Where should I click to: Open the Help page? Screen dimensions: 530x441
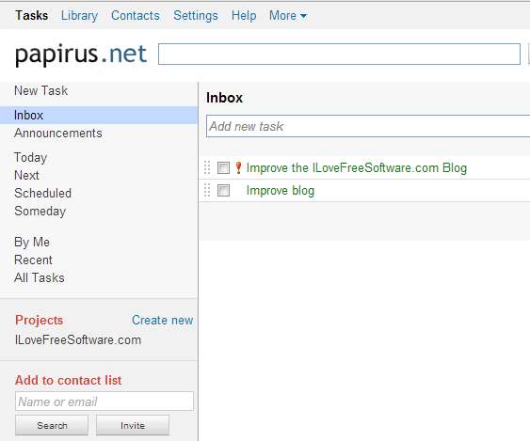click(244, 16)
